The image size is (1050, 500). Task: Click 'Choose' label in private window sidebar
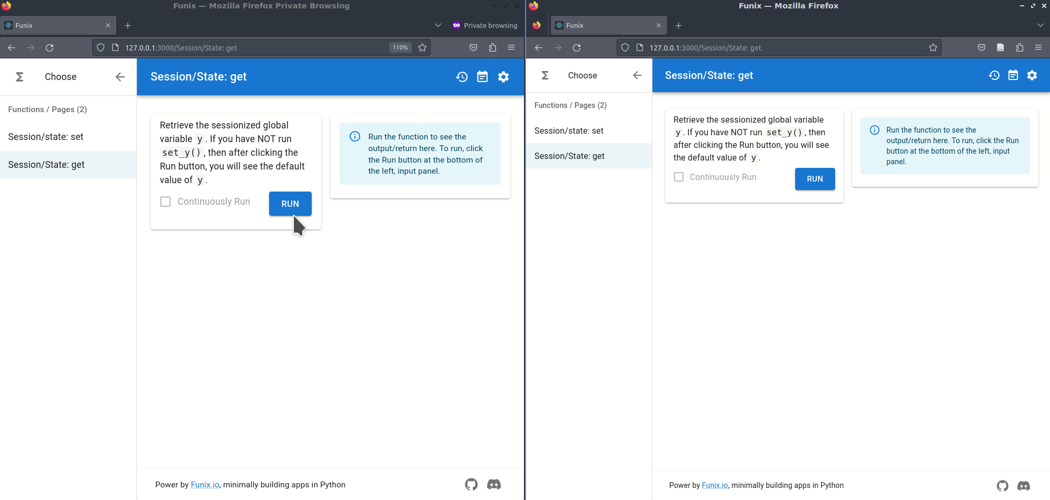[61, 77]
